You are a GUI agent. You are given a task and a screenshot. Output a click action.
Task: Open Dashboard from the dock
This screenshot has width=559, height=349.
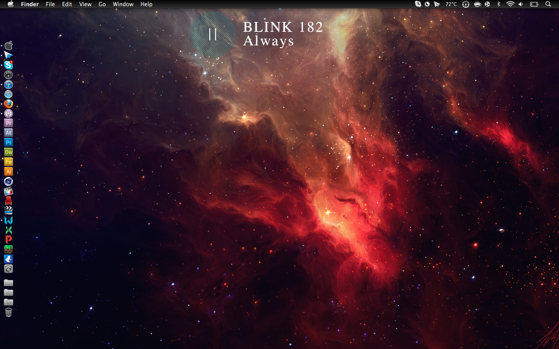(x=9, y=74)
